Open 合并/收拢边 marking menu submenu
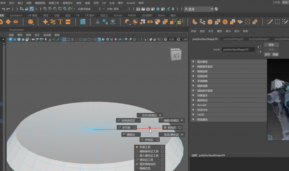Viewport: 289px width, 171px height. coord(150,115)
